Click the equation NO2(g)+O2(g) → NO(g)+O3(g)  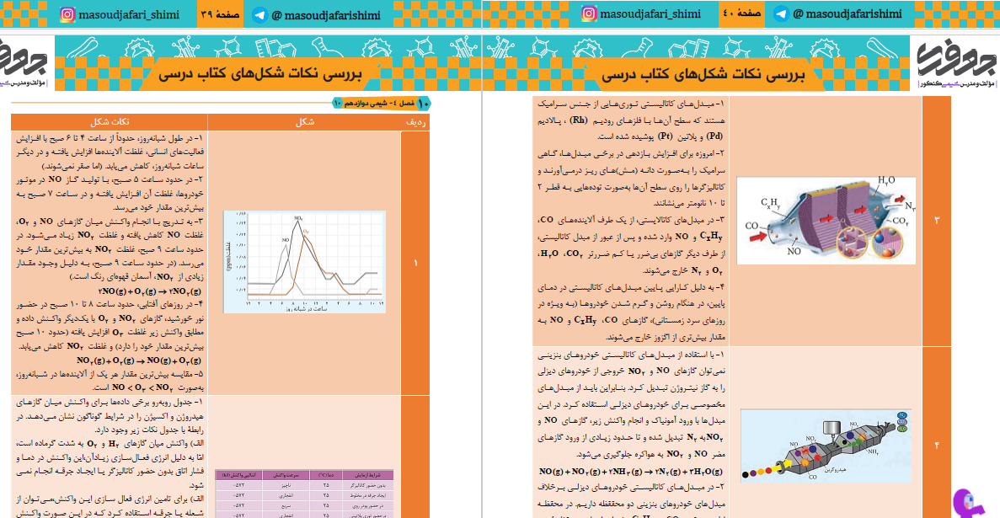(x=138, y=361)
